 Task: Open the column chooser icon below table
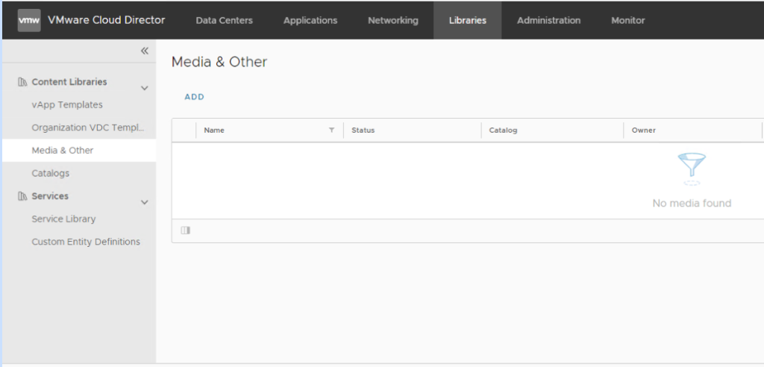point(186,230)
